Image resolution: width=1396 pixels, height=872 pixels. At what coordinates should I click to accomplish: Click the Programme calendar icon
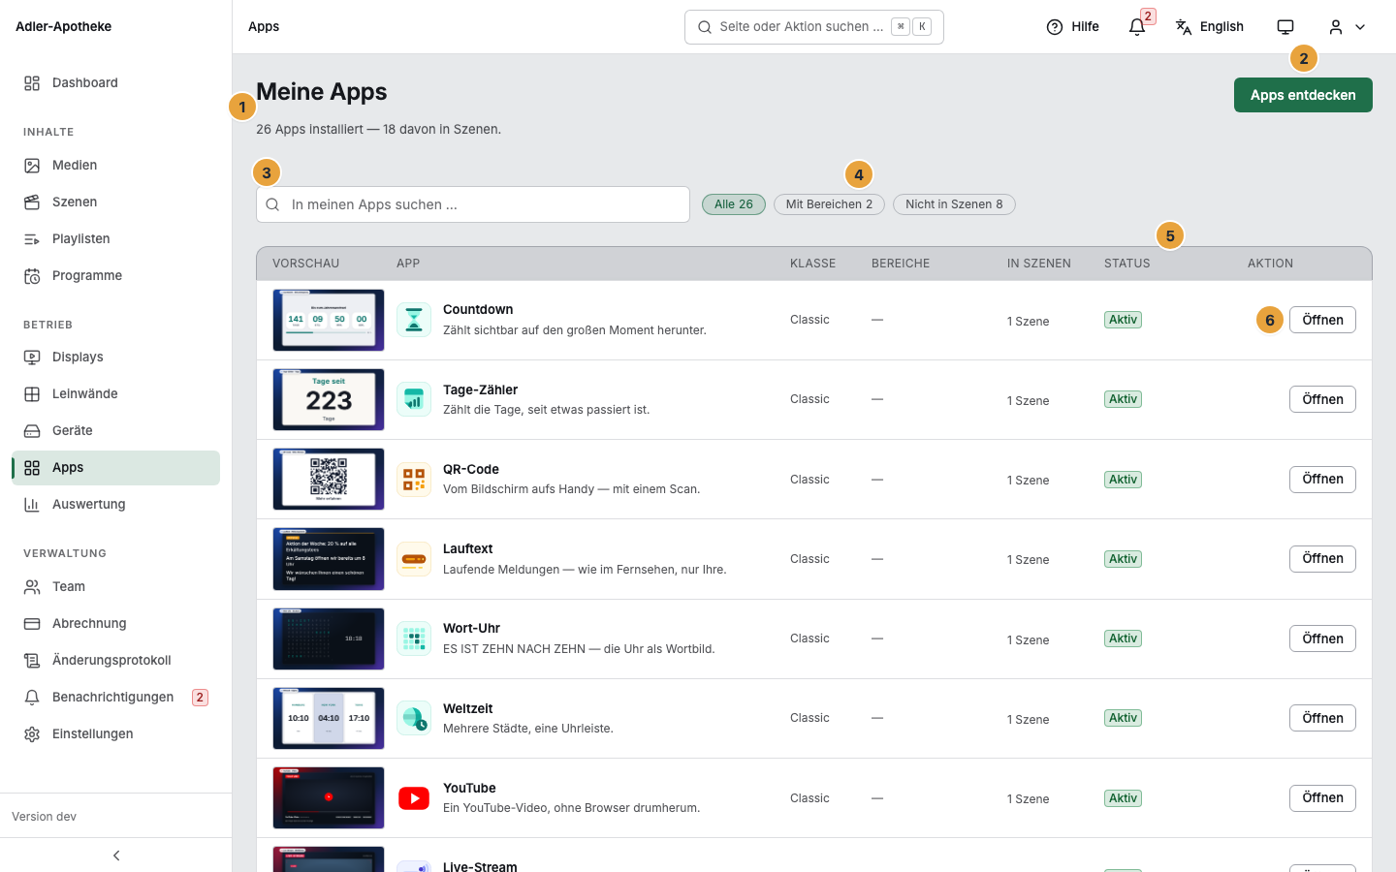tap(32, 276)
